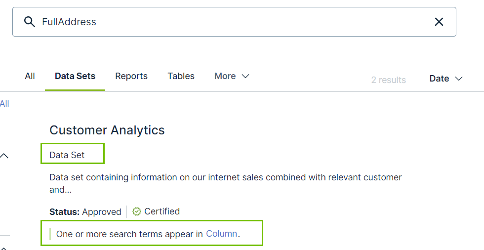Go to the Tables tab
The height and width of the screenshot is (250, 484).
click(x=181, y=76)
